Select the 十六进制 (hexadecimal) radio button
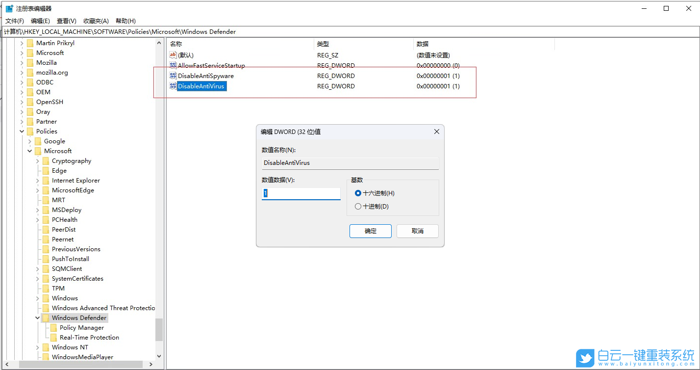The image size is (700, 370). point(358,193)
